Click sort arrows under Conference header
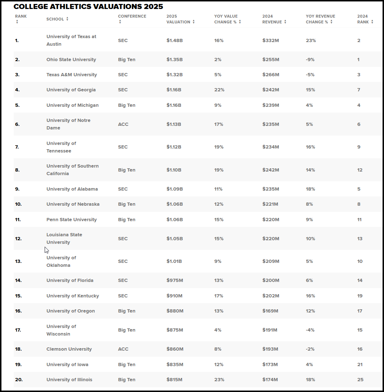The width and height of the screenshot is (384, 392). pyautogui.click(x=120, y=22)
